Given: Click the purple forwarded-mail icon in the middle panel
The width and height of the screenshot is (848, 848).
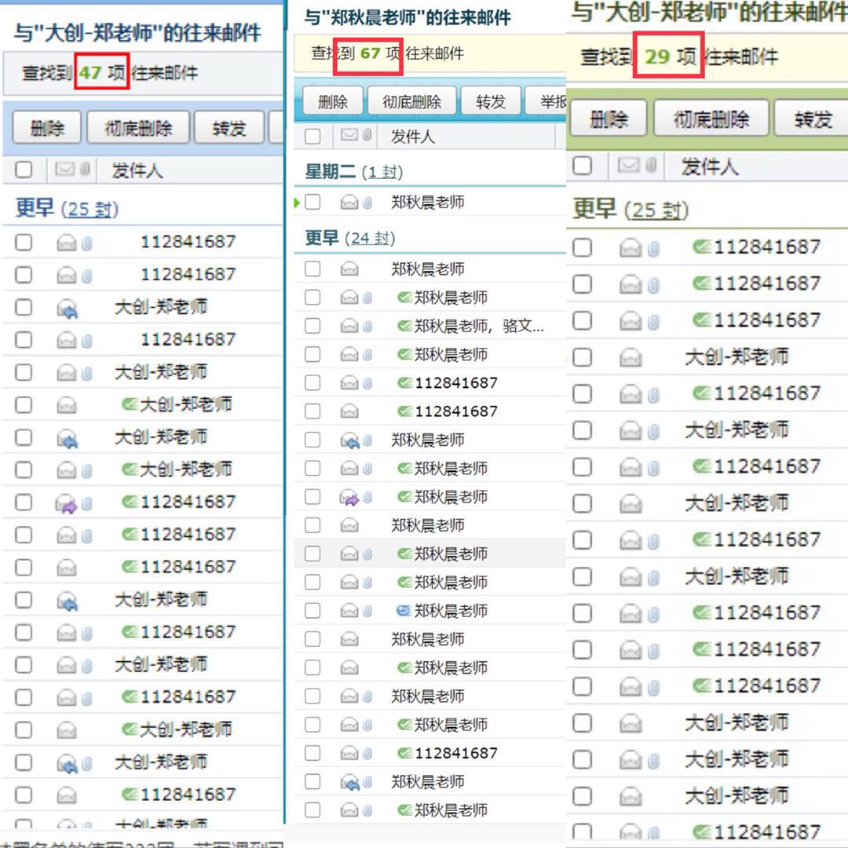Looking at the screenshot, I should click(x=349, y=498).
